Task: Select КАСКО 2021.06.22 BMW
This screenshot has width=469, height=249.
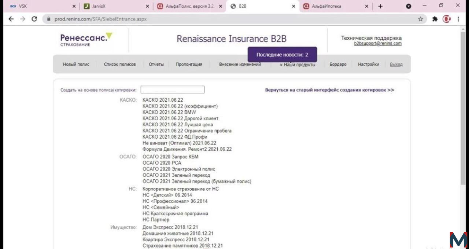Action: pyautogui.click(x=169, y=112)
